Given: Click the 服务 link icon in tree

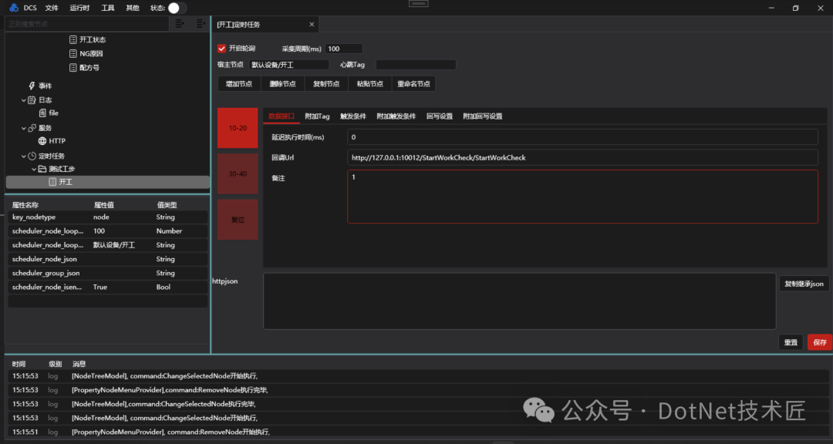Looking at the screenshot, I should pyautogui.click(x=32, y=128).
